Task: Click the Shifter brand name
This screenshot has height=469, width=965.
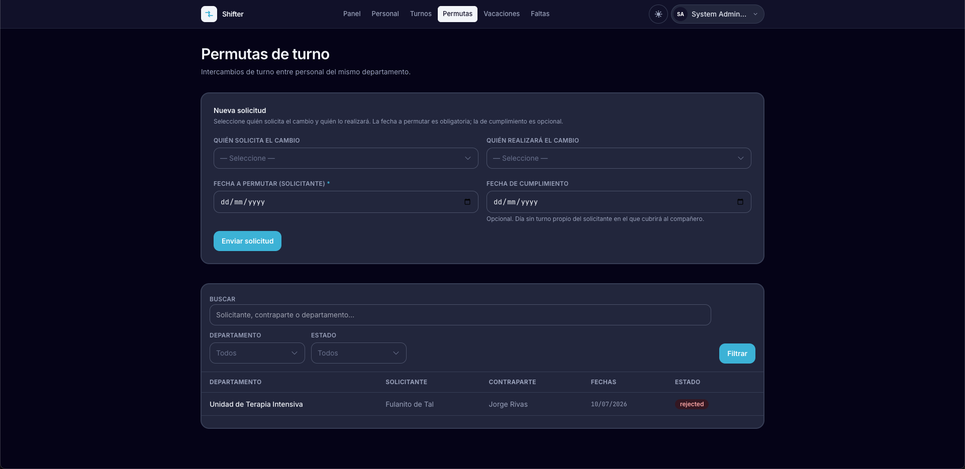Action: (x=233, y=14)
